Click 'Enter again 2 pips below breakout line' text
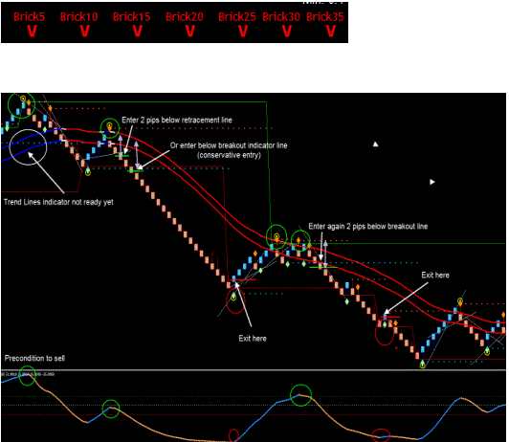The height and width of the screenshot is (442, 509). click(368, 226)
